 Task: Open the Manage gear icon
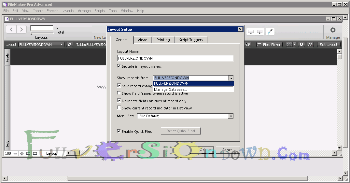click(333, 30)
